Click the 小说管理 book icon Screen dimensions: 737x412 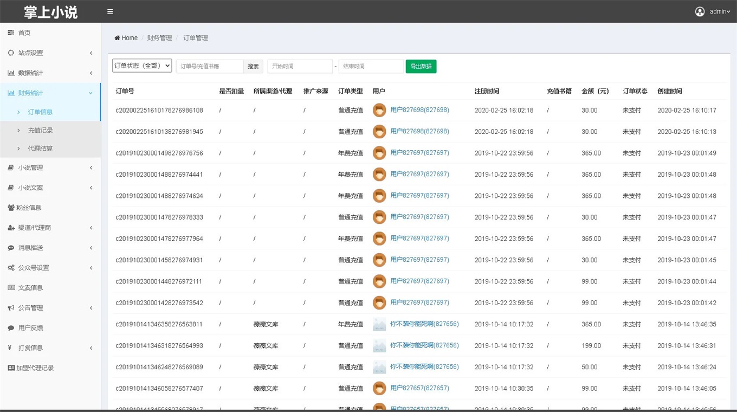tap(11, 168)
